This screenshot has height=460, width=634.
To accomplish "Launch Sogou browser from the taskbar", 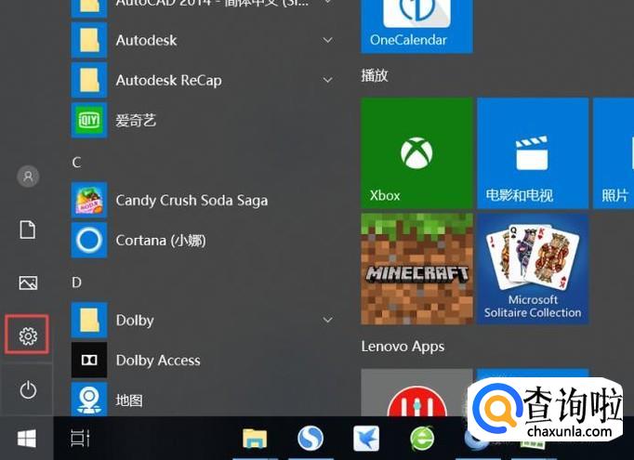I will coord(310,439).
